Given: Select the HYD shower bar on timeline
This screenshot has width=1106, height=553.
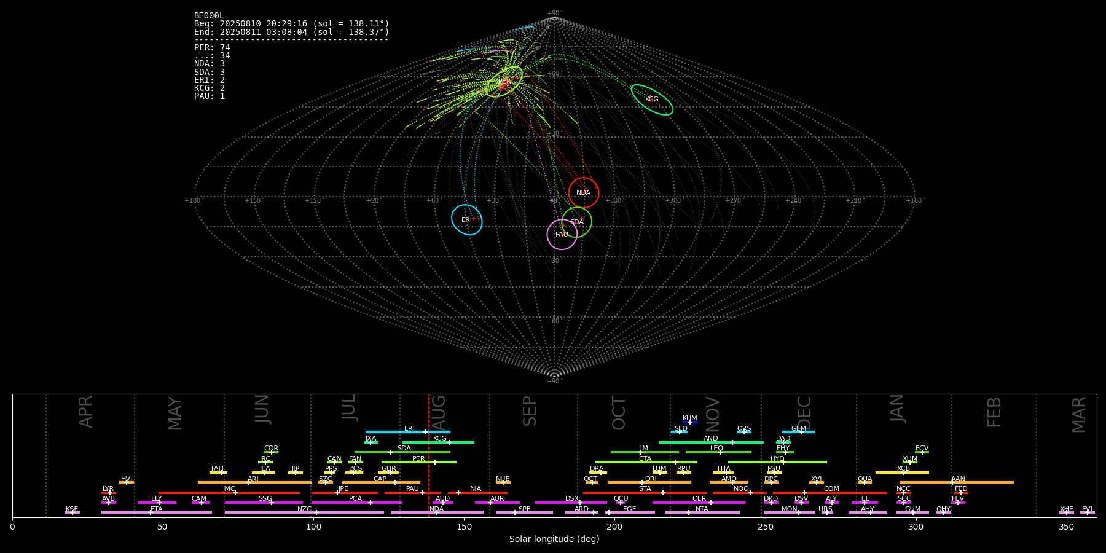Looking at the screenshot, I should click(777, 462).
